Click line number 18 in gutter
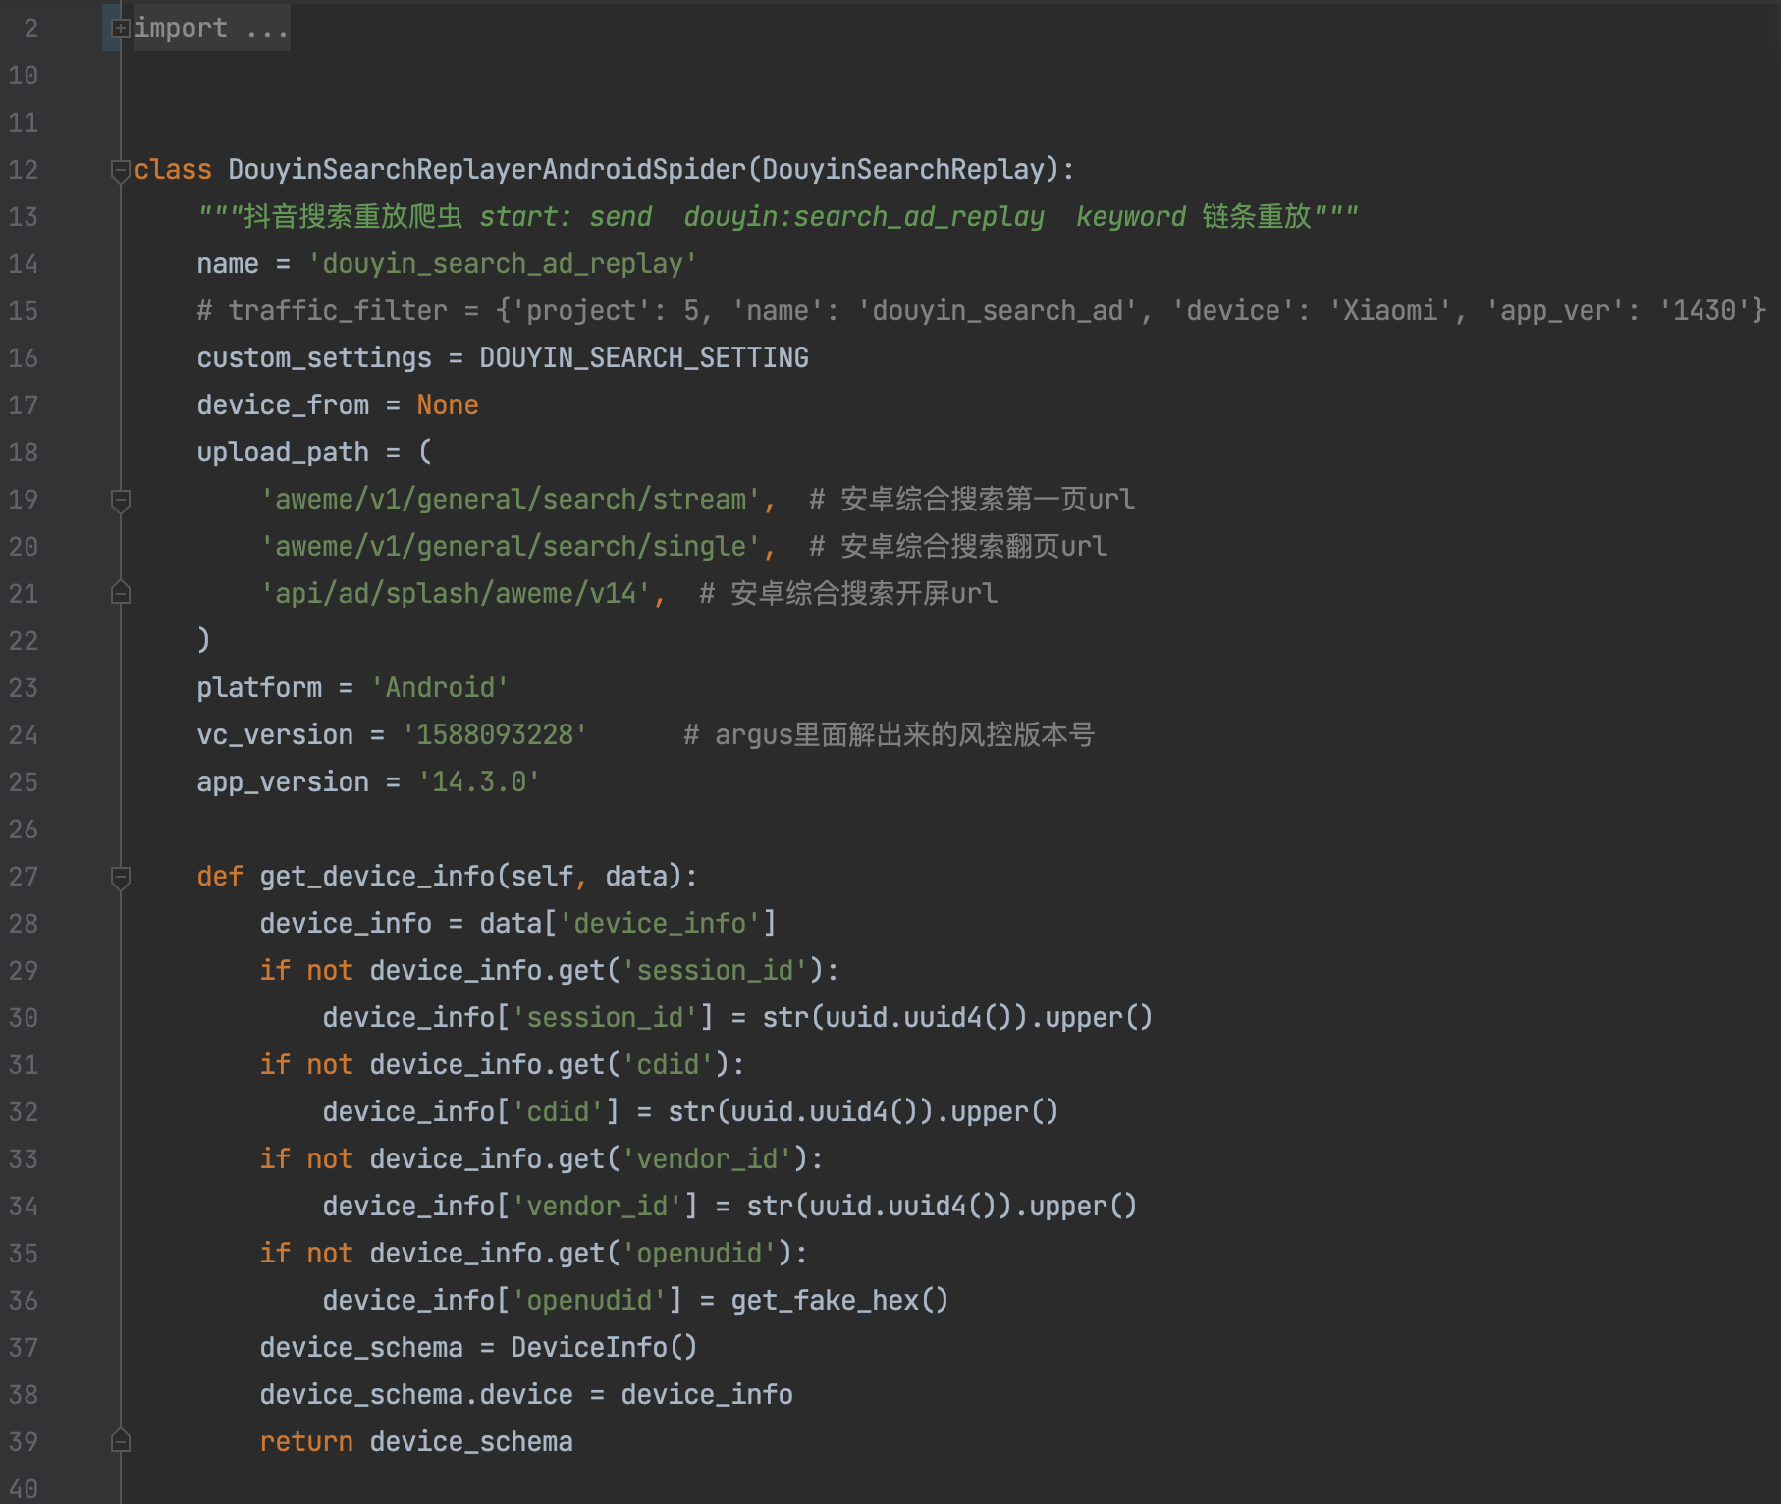 [24, 453]
